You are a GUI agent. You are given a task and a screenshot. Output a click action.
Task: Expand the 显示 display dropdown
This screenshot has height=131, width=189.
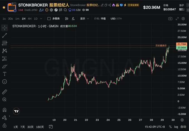pos(84,19)
